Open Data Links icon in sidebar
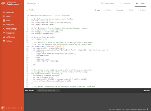This screenshot has width=151, height=111. pos(4,25)
